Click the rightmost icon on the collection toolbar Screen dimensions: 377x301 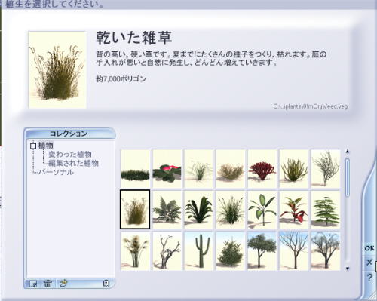106,284
